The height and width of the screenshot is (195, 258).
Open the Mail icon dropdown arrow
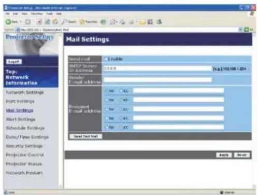point(117,22)
